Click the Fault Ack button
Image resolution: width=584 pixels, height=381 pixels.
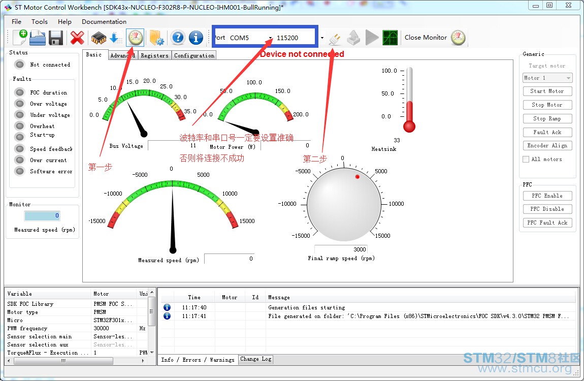pyautogui.click(x=547, y=132)
